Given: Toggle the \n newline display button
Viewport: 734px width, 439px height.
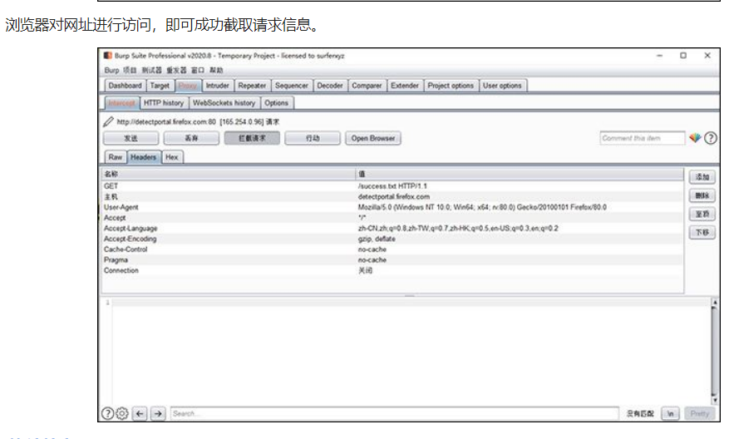Looking at the screenshot, I should pos(670,413).
